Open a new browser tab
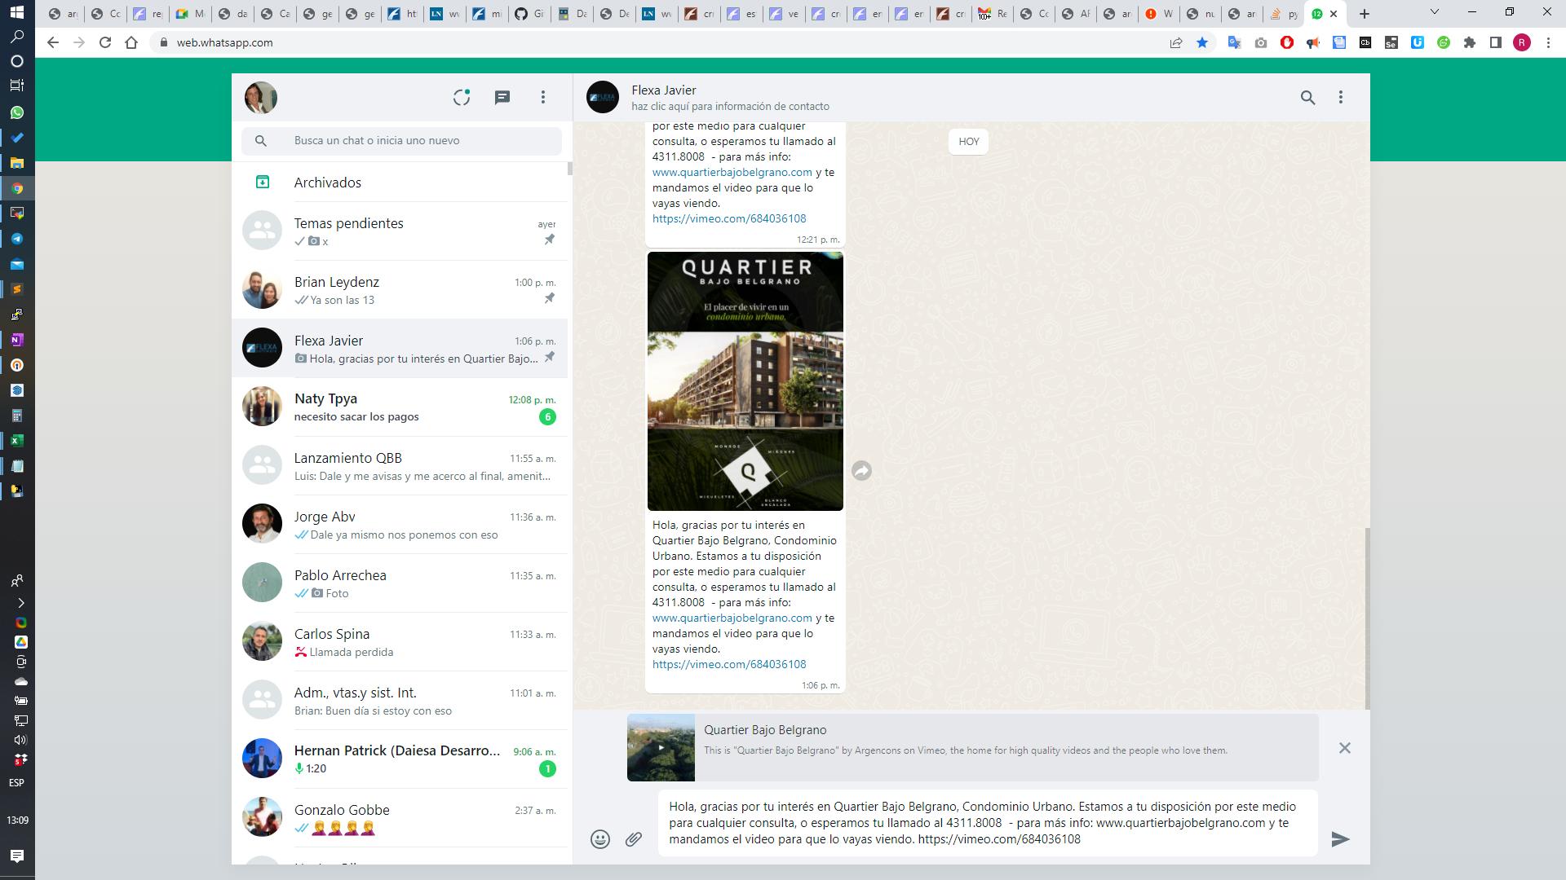This screenshot has height=880, width=1566. click(1365, 14)
